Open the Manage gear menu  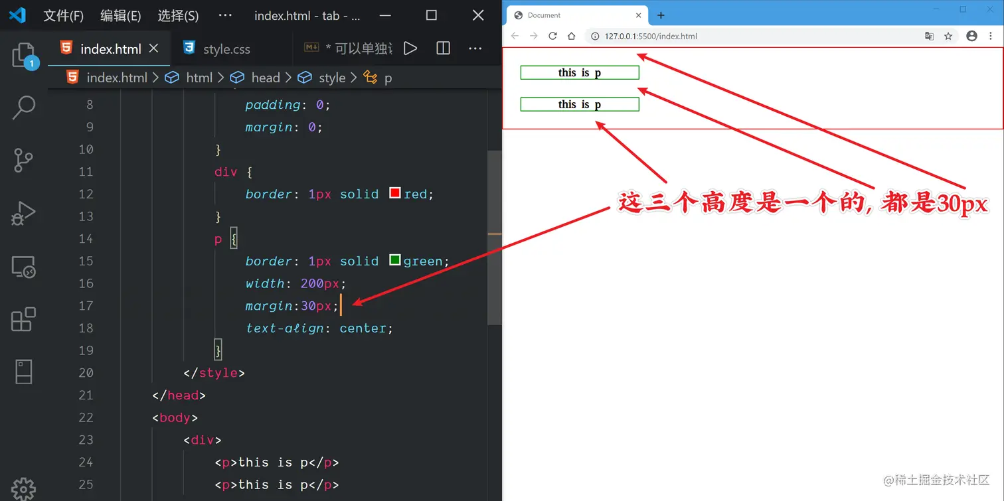pyautogui.click(x=24, y=489)
